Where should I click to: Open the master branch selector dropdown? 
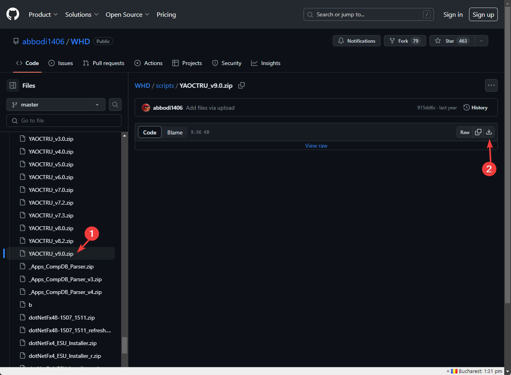56,105
